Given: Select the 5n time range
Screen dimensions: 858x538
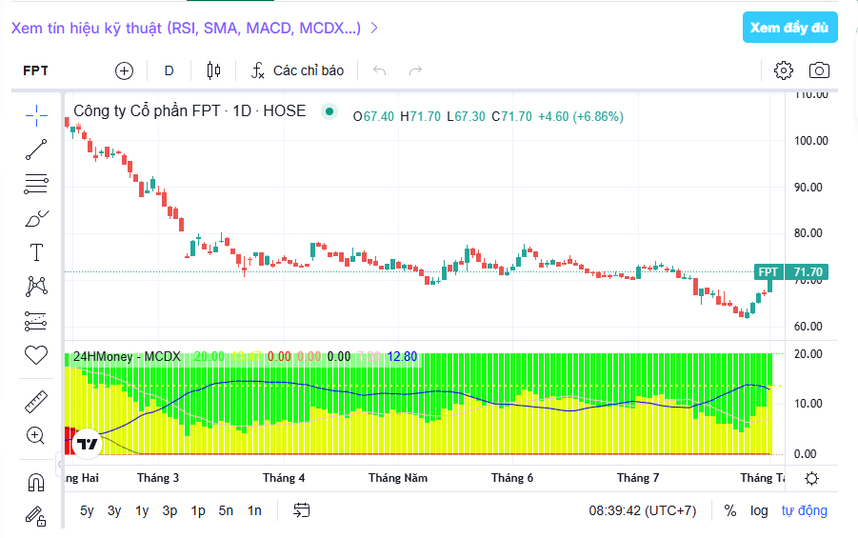Looking at the screenshot, I should 226,510.
